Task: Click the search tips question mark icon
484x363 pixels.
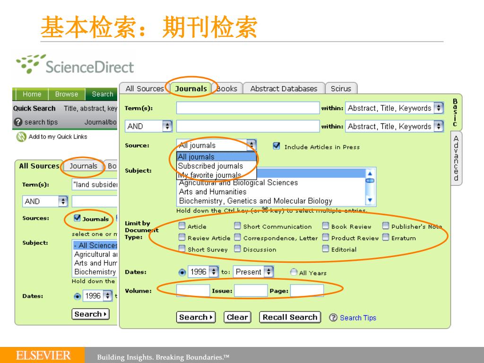Action: point(18,122)
